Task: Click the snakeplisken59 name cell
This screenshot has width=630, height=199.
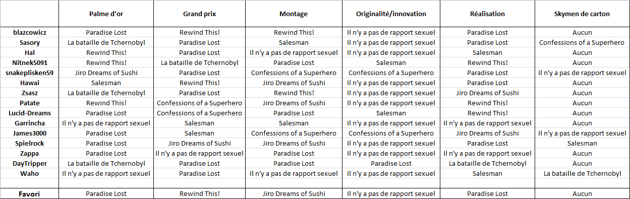Action: tap(29, 73)
